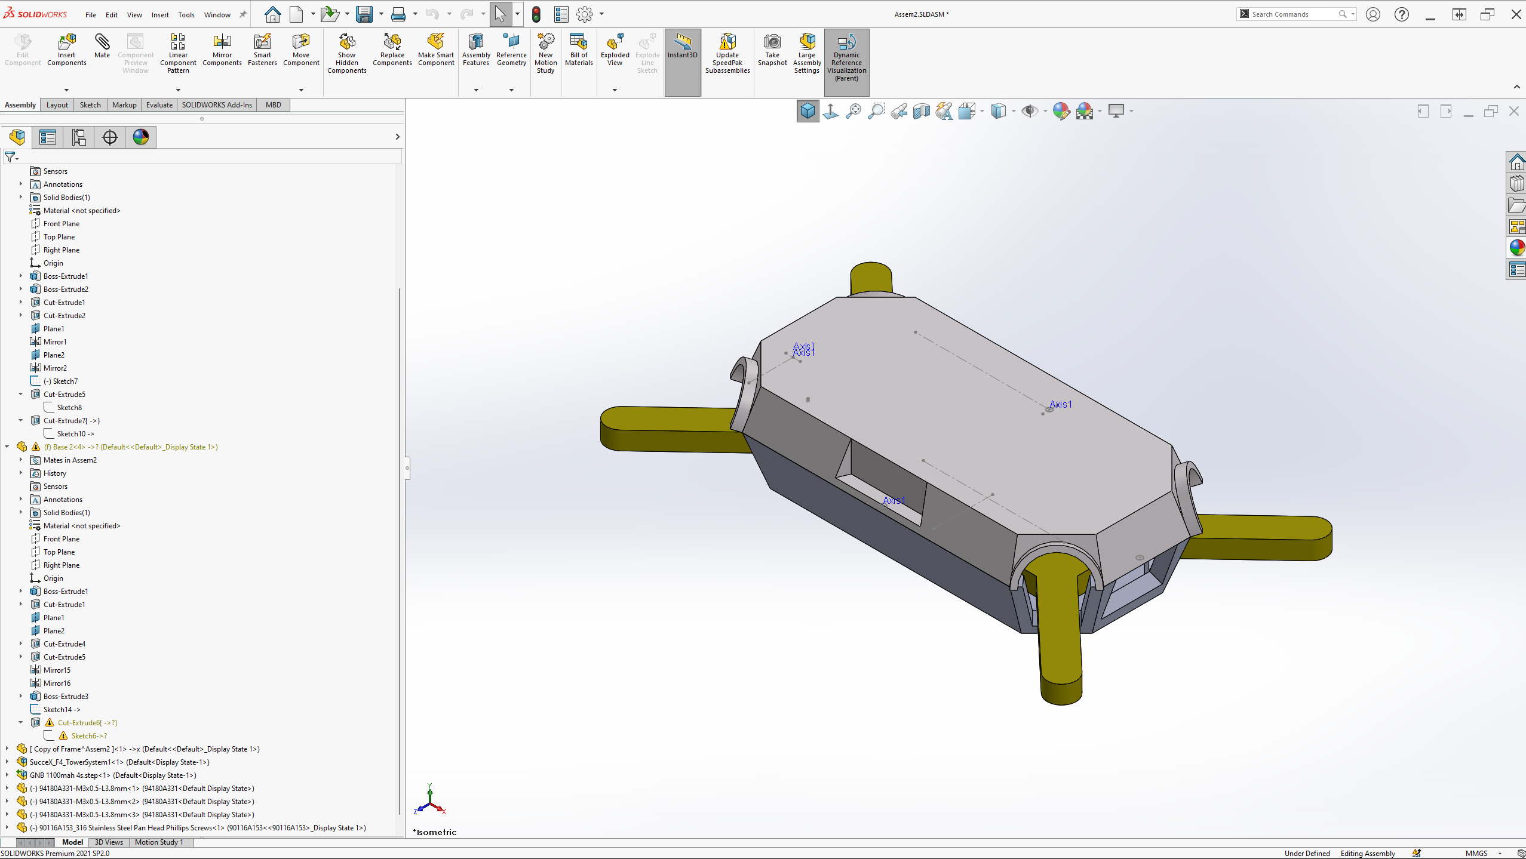Expand the Boss-Extrude3 feature

[20, 696]
